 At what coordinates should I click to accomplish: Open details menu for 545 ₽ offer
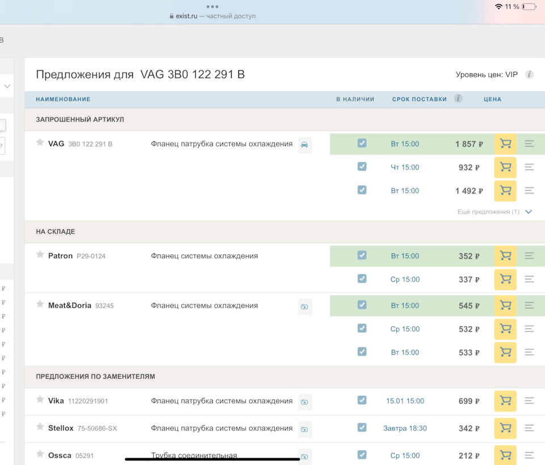[529, 305]
